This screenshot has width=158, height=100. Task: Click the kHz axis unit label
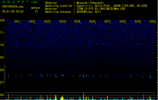(2, 20)
